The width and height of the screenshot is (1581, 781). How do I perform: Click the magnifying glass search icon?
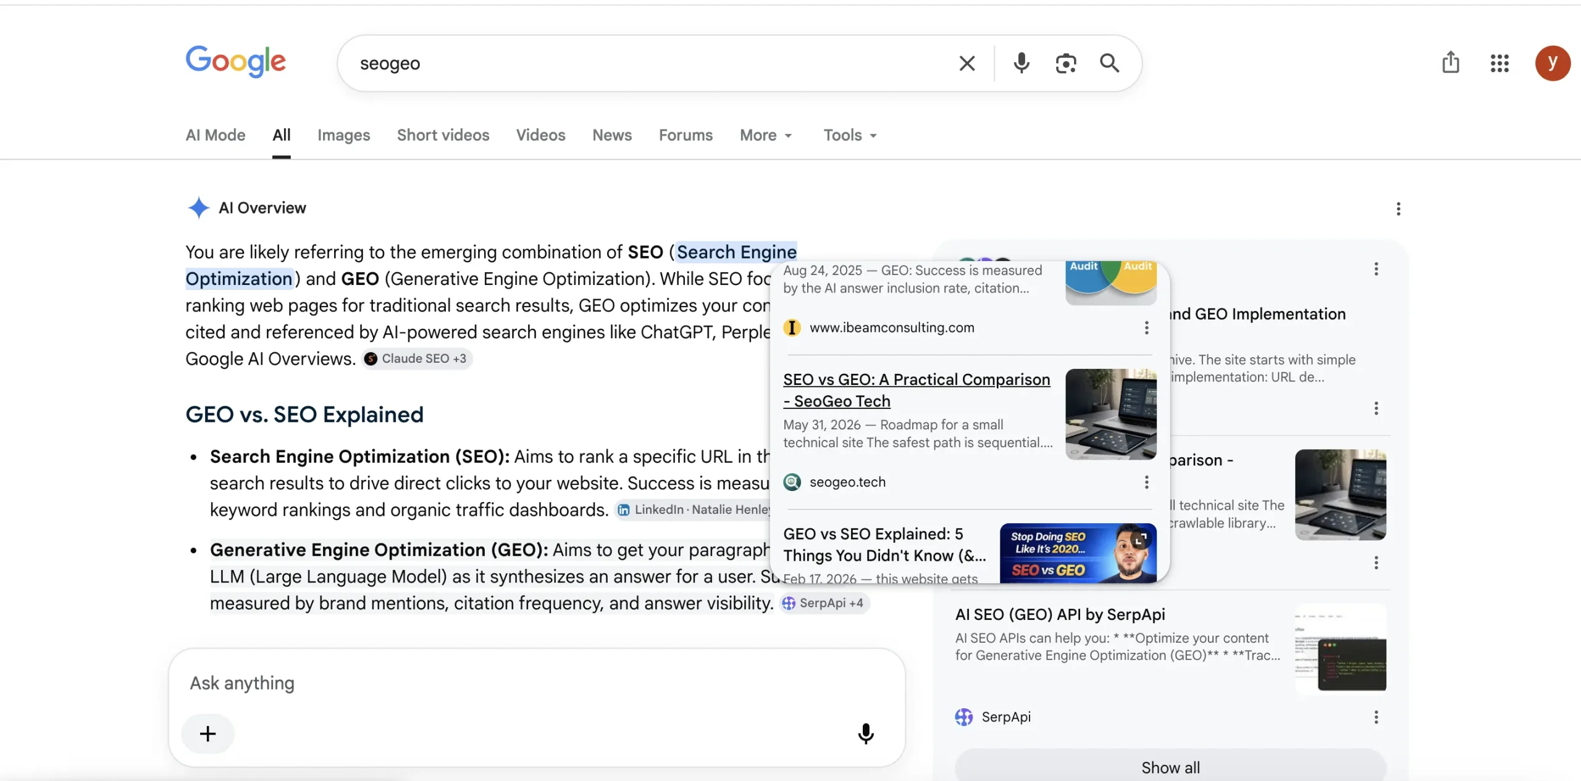tap(1109, 63)
